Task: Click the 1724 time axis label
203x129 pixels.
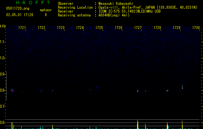Action: click(x=80, y=28)
